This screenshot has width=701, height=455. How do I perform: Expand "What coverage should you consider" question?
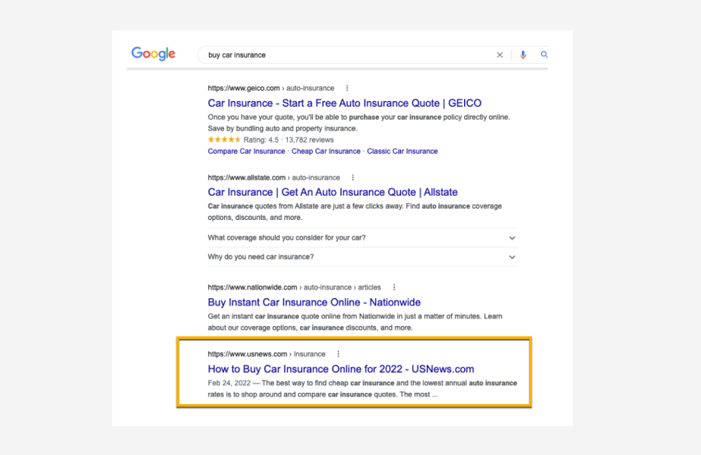(512, 238)
